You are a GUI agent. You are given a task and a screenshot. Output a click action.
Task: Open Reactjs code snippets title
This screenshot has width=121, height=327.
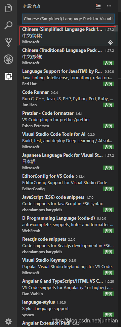(44, 239)
